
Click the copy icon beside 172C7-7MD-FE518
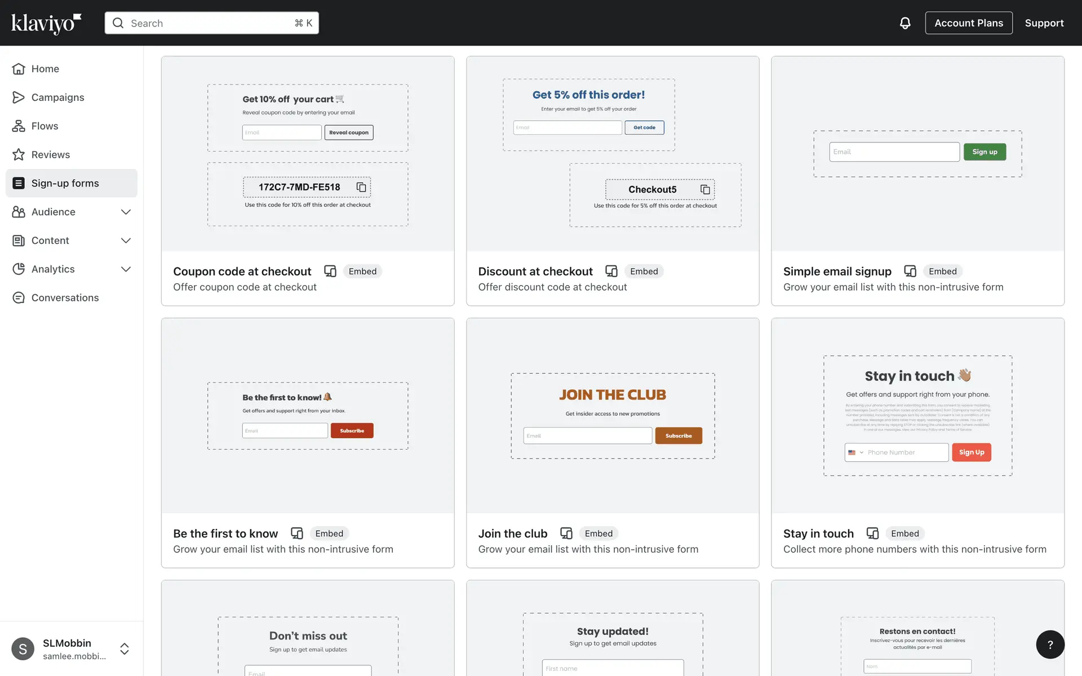[x=361, y=187]
